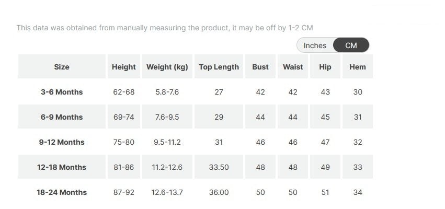Select the CM unit toggle
Viewport: 445px width, 209px height.
click(351, 45)
